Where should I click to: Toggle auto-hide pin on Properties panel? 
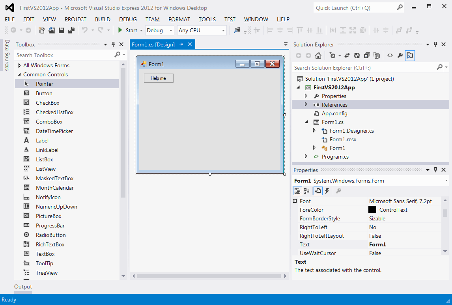click(x=435, y=170)
